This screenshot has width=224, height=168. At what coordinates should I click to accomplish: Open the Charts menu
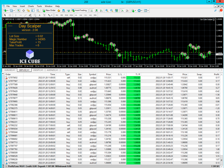click(x=31, y=6)
